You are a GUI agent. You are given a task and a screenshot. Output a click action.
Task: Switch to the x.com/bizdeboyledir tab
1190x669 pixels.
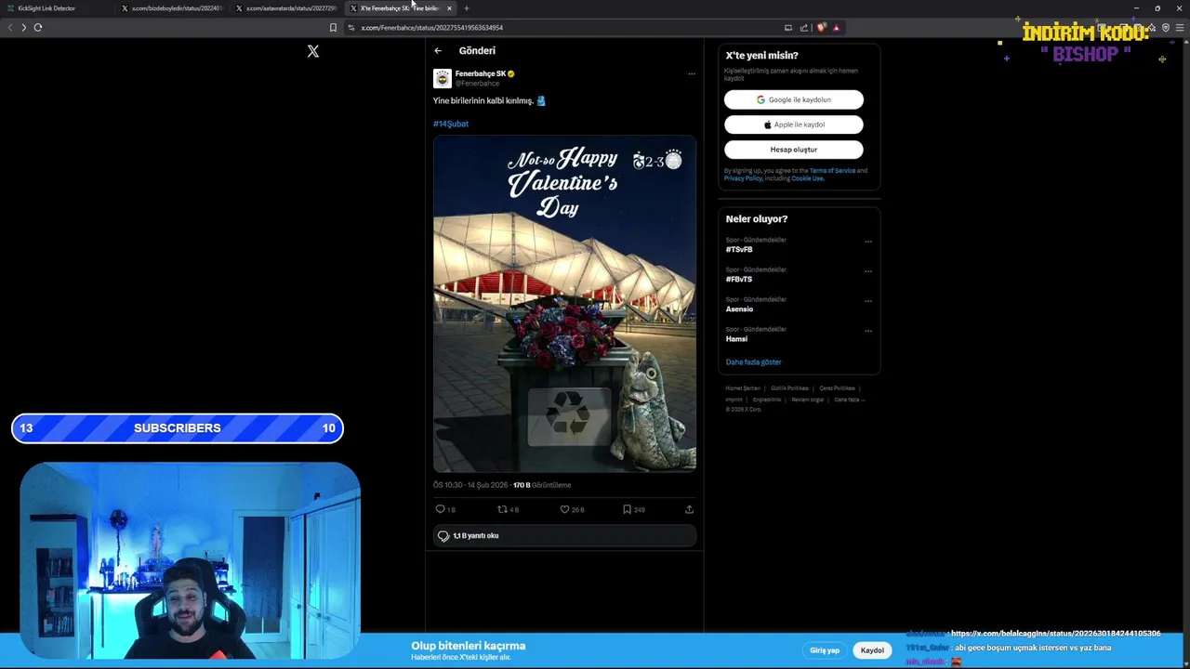pyautogui.click(x=172, y=8)
